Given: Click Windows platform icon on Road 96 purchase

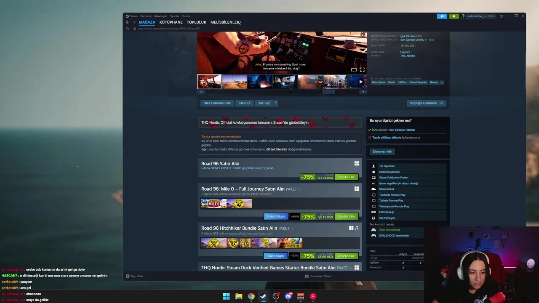Looking at the screenshot, I should (357, 164).
